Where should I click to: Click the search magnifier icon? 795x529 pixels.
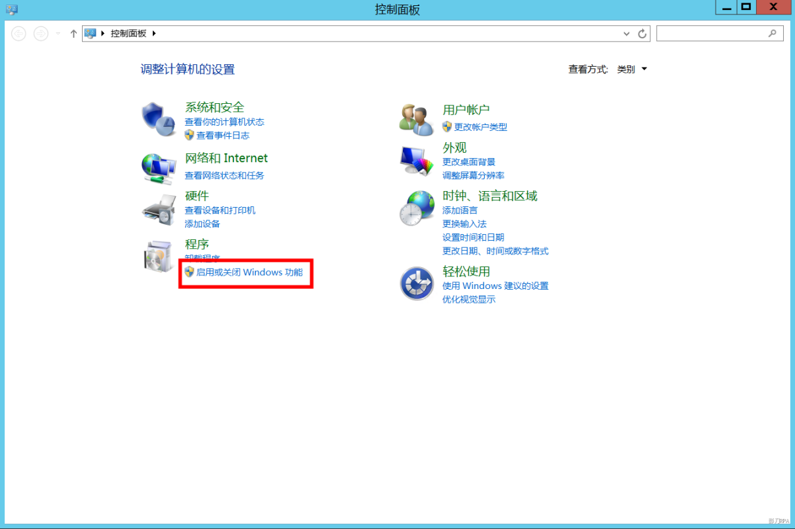[x=772, y=33]
